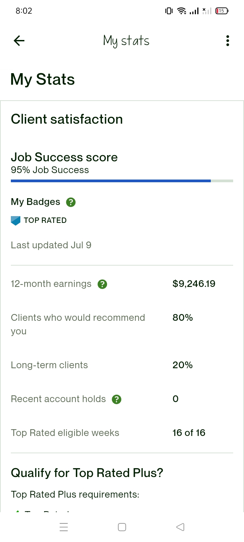Tap the Android home square icon

click(x=122, y=527)
